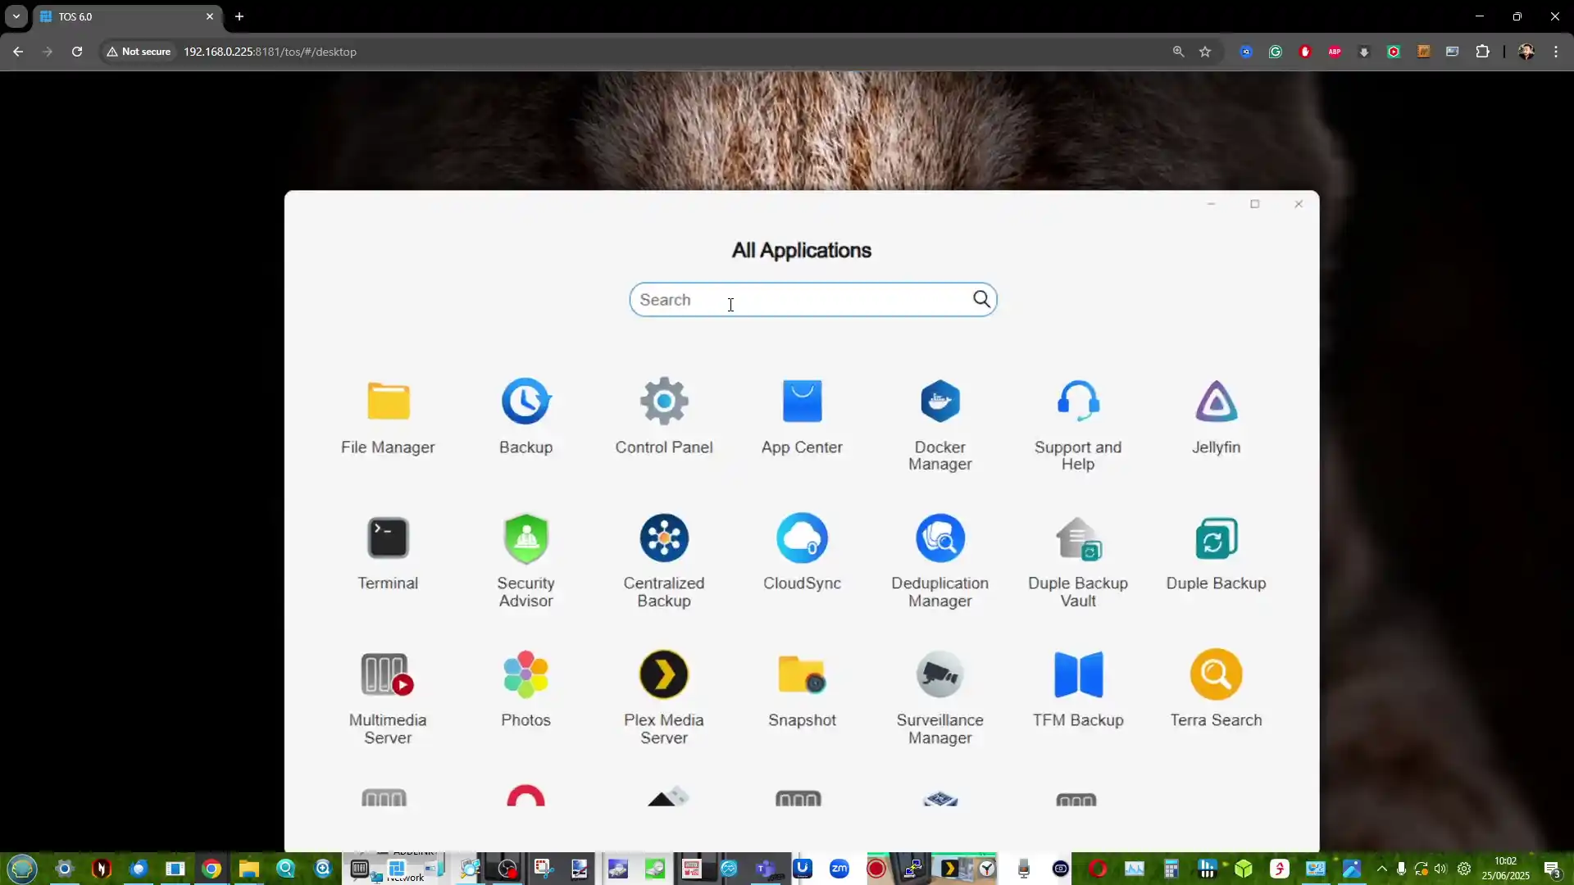Open Support and Help headset icon

pyautogui.click(x=1078, y=401)
